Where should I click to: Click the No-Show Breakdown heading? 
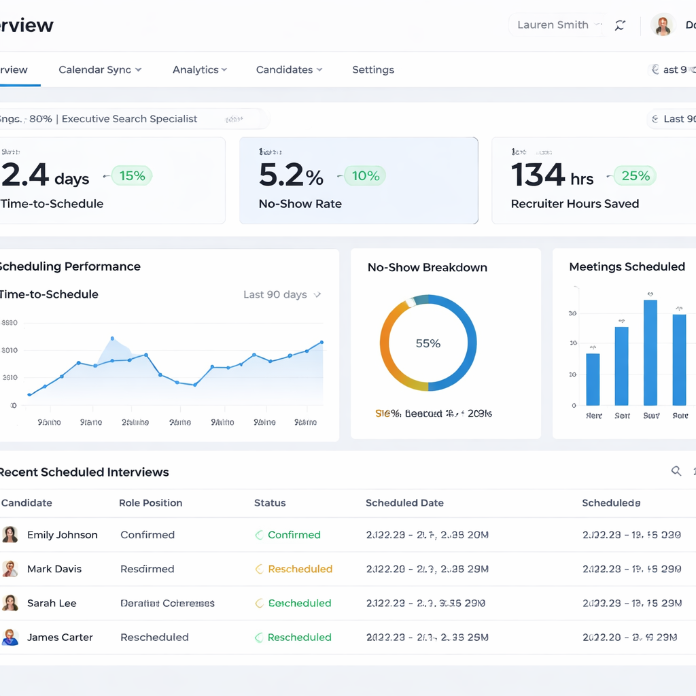click(x=428, y=267)
